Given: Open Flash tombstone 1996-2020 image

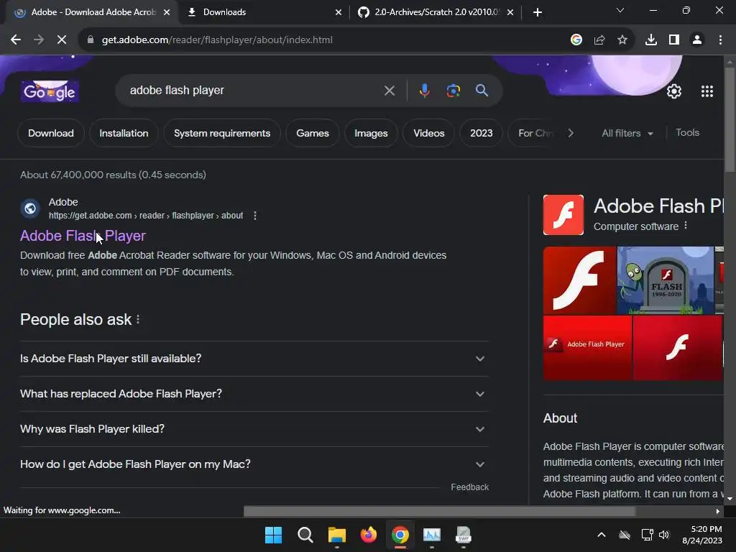Looking at the screenshot, I should click(665, 280).
